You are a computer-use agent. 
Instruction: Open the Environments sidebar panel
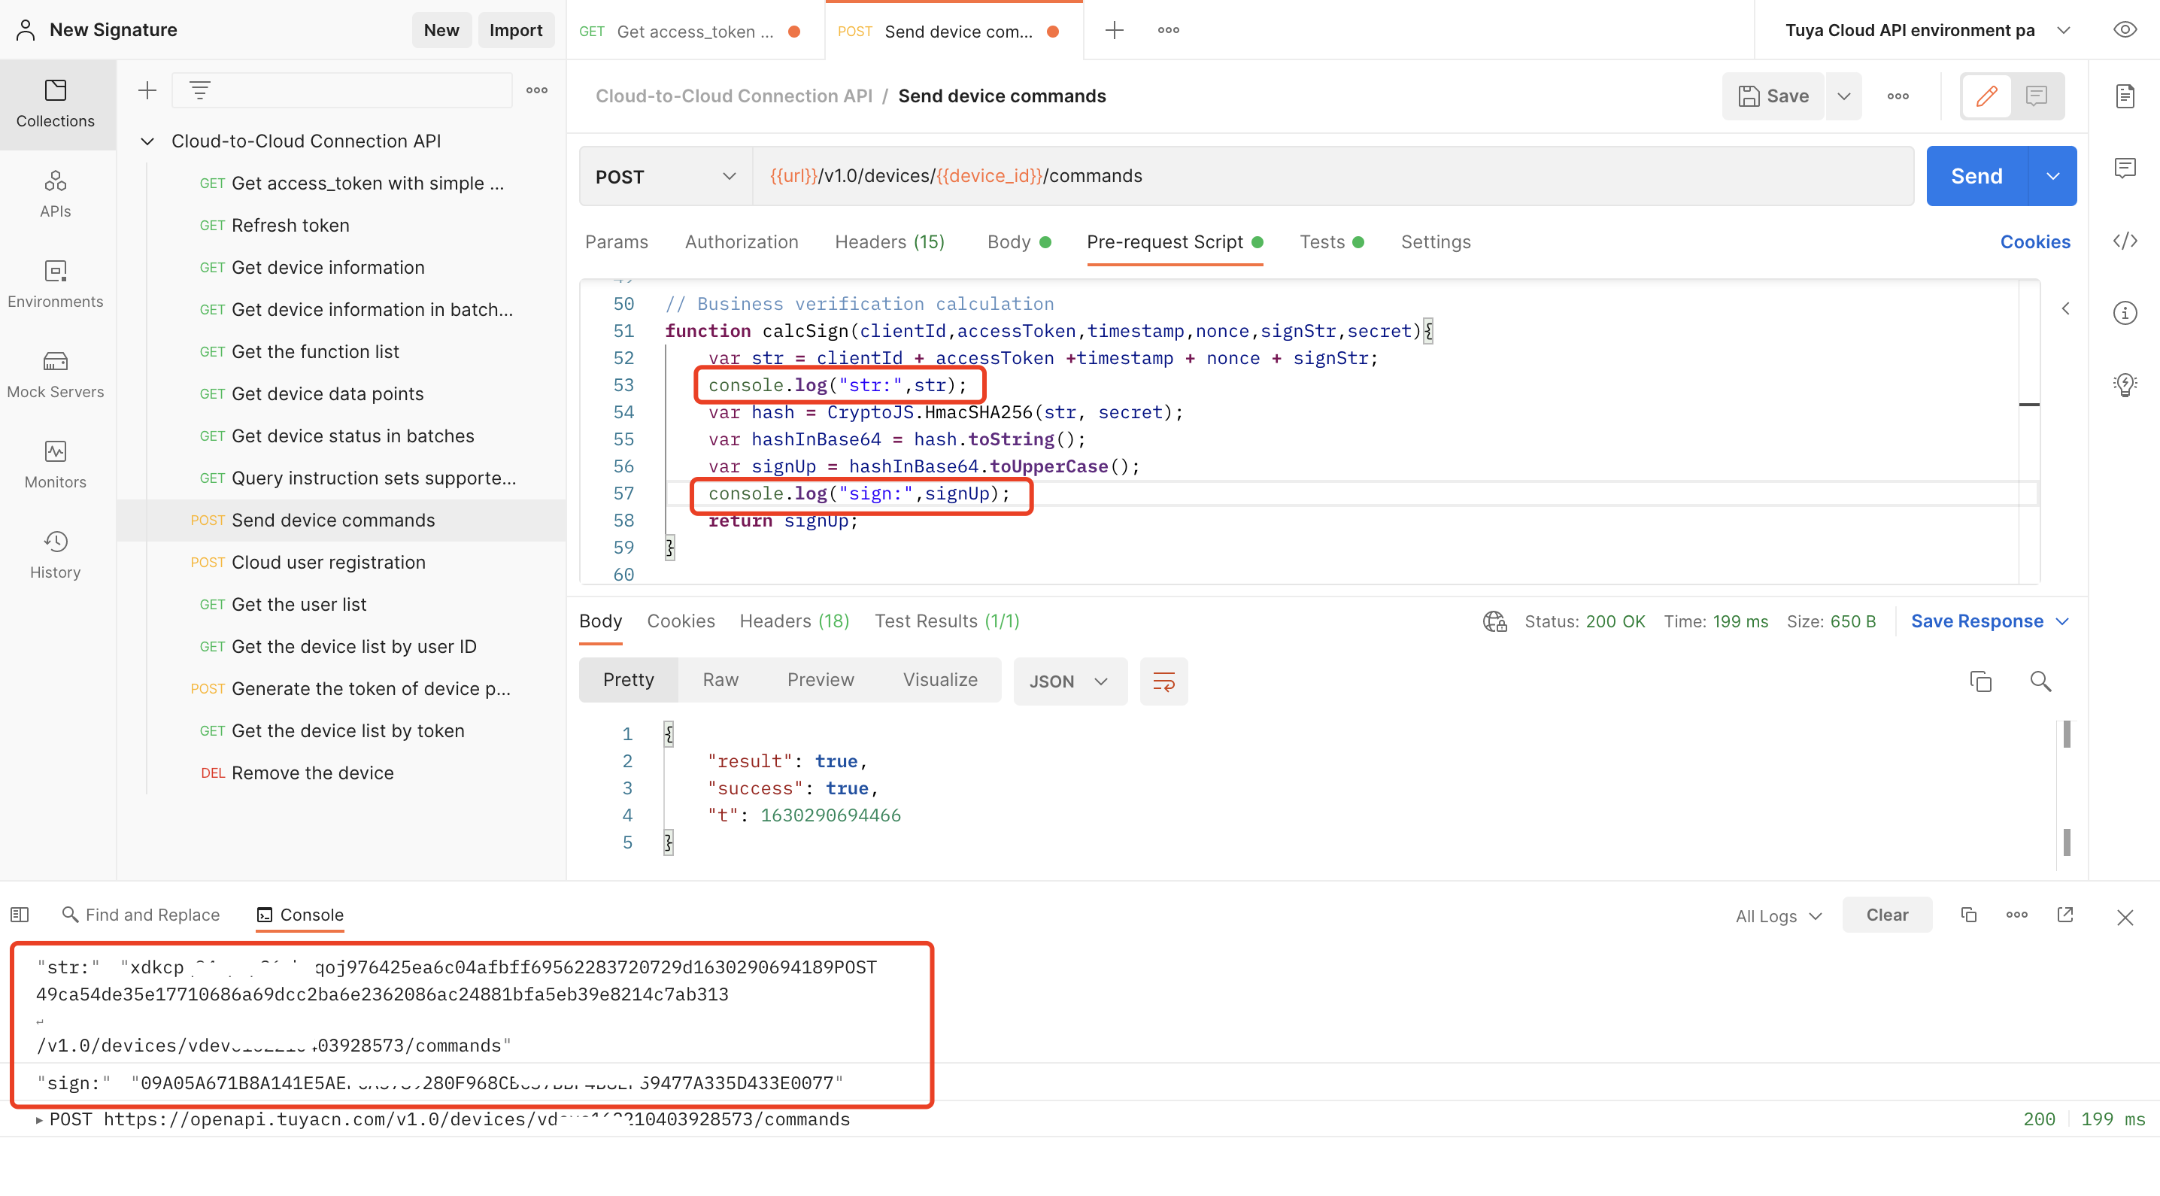tap(56, 284)
